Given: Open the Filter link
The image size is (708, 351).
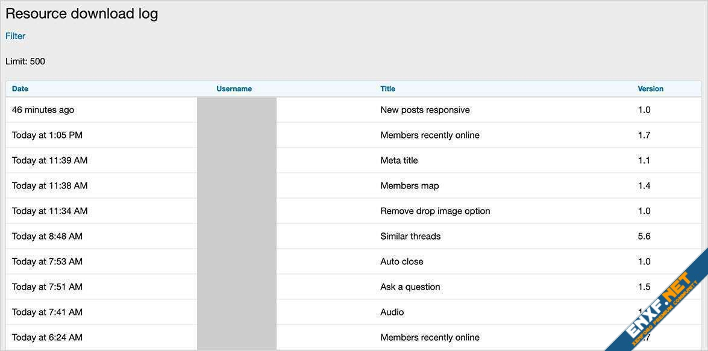Looking at the screenshot, I should [x=15, y=36].
